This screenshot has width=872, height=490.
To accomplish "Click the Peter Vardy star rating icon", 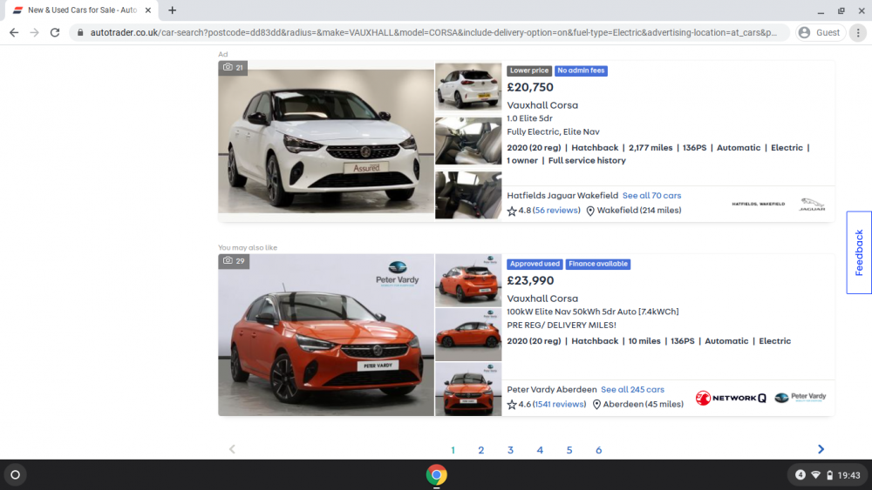I will coord(512,405).
